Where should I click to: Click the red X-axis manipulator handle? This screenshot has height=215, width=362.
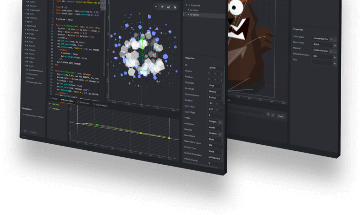click(x=157, y=56)
